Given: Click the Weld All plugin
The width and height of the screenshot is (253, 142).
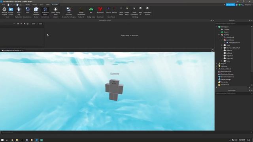Looking at the screenshot, I should click(x=141, y=11).
